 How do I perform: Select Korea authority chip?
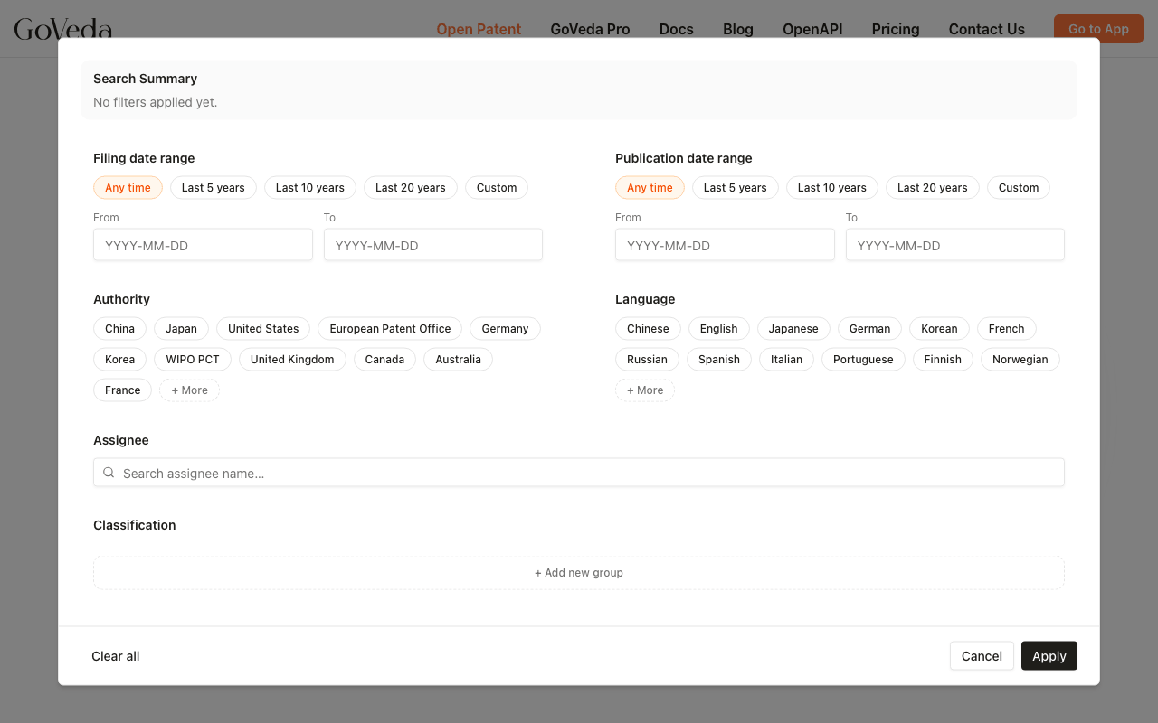[x=119, y=360]
